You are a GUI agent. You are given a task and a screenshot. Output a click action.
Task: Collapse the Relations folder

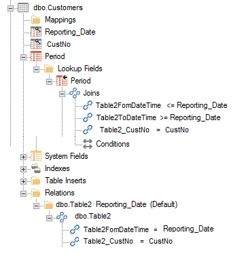(x=23, y=193)
